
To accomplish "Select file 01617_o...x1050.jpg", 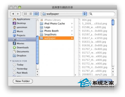I will (94, 38).
